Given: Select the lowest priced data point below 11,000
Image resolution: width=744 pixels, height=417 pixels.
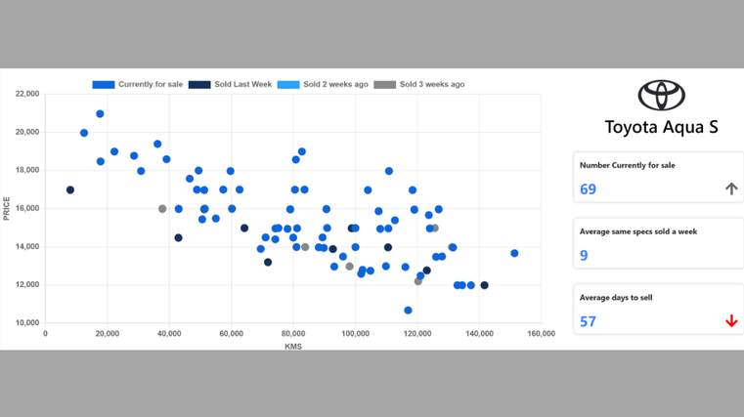Looking at the screenshot, I should [408, 311].
